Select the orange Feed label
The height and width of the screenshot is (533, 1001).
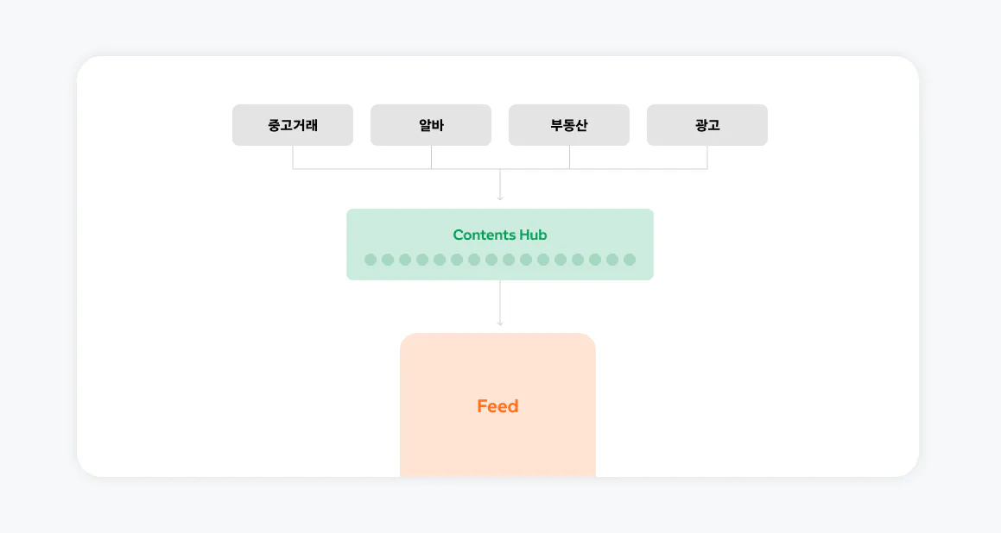[498, 406]
